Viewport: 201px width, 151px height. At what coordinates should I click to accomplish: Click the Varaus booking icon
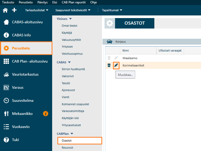click(x=6, y=87)
